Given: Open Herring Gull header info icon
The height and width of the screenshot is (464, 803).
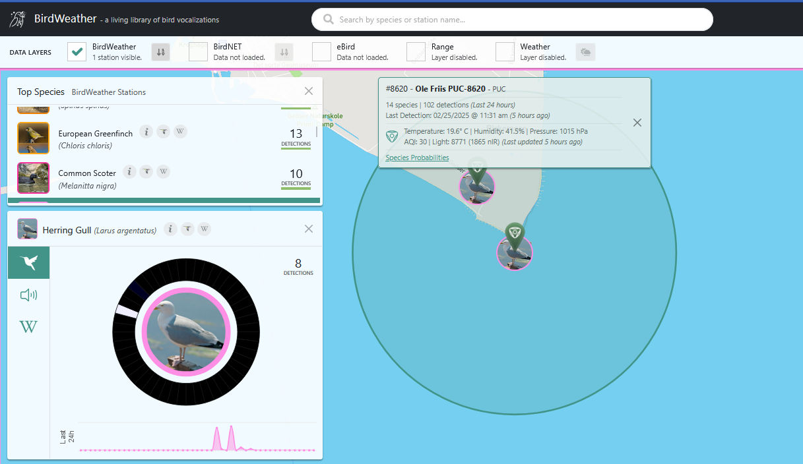Looking at the screenshot, I should point(171,229).
